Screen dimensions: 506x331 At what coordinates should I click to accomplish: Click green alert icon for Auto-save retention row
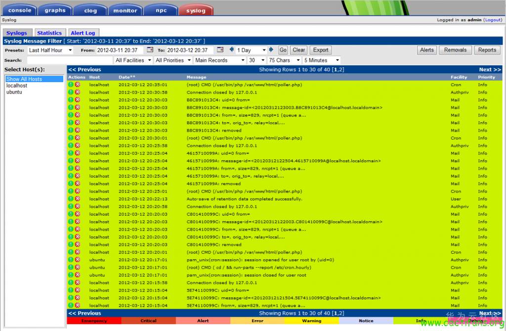[71, 199]
